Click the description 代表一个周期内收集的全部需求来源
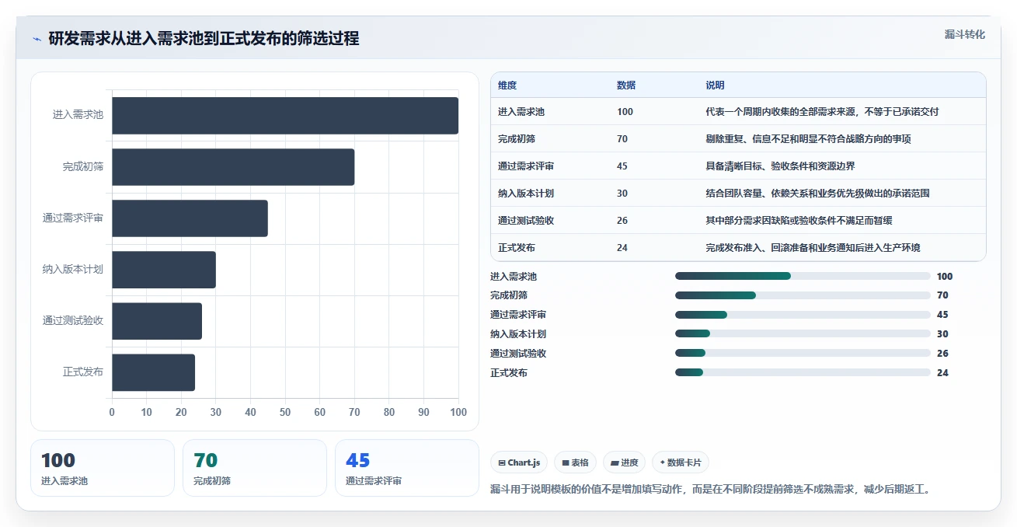Screen dimensions: 1017x527 click(822, 112)
